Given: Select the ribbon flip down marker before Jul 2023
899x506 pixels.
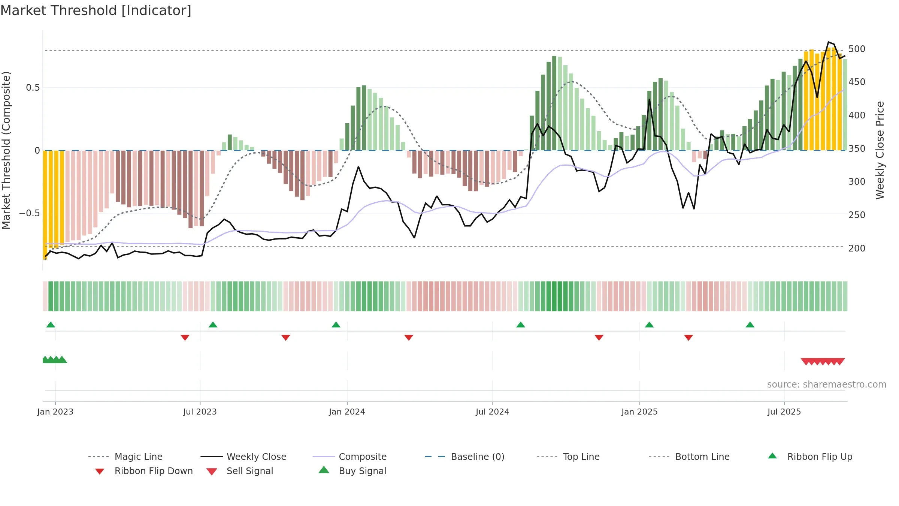Looking at the screenshot, I should [185, 338].
